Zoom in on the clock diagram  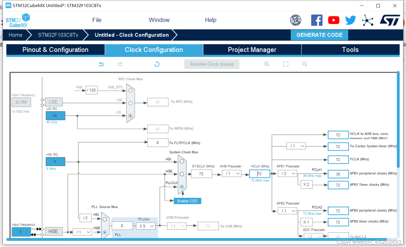pos(267,64)
